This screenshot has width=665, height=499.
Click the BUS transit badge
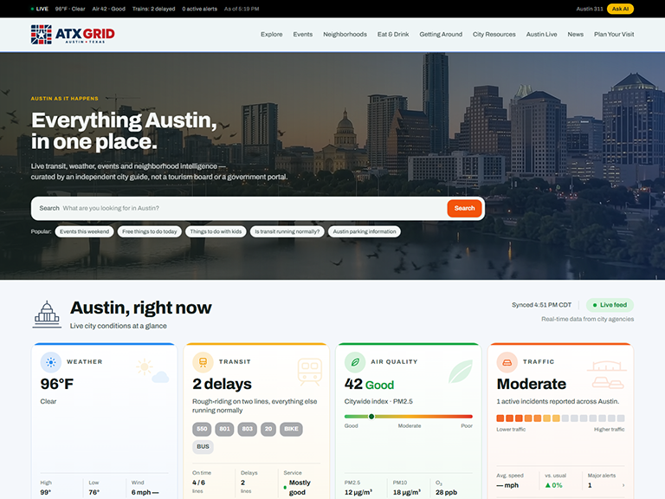point(203,447)
